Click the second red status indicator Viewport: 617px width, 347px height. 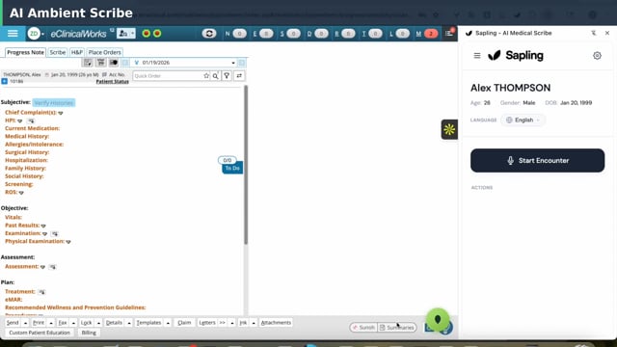tap(157, 34)
